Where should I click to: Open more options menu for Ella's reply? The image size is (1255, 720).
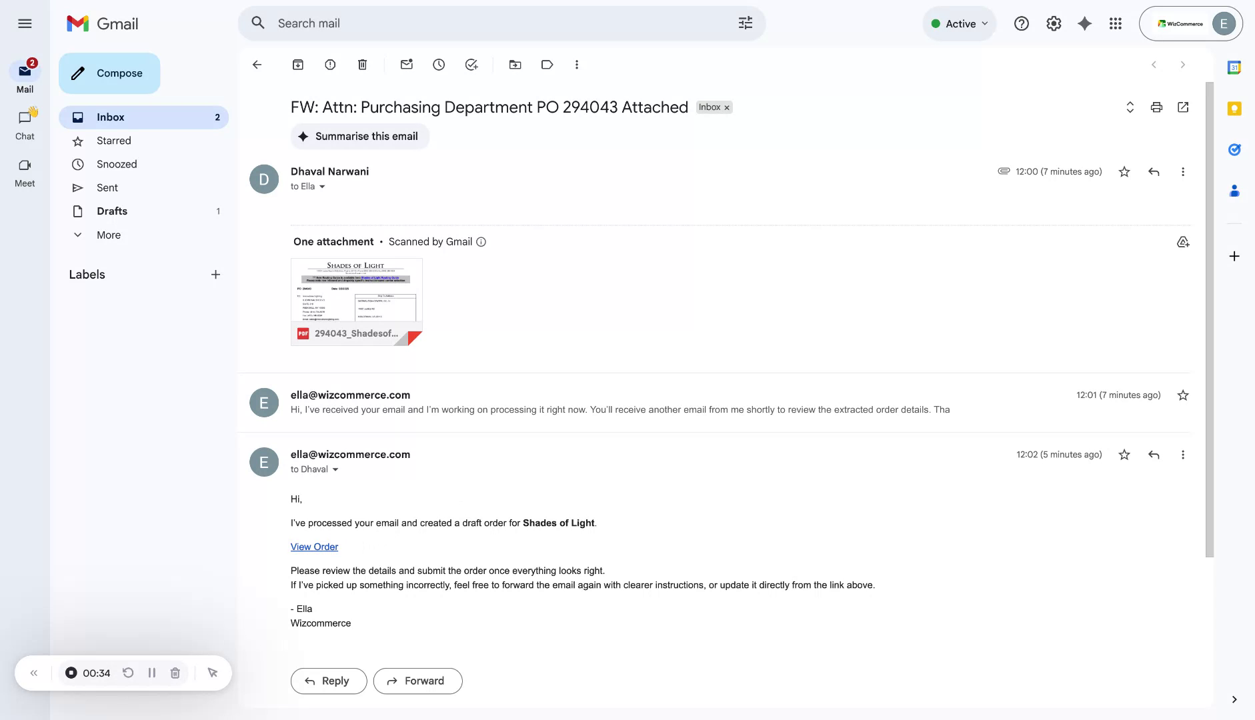pos(1183,454)
